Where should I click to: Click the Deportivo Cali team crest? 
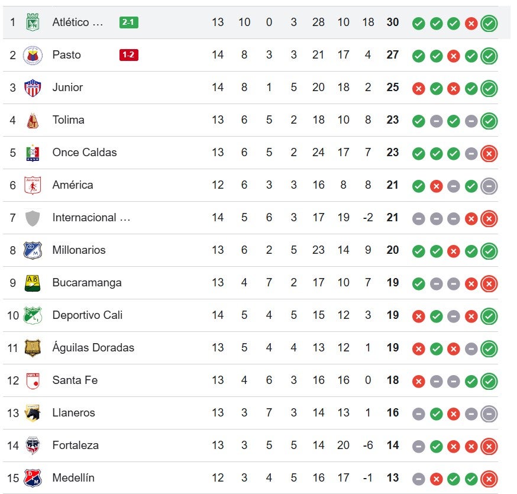click(33, 315)
